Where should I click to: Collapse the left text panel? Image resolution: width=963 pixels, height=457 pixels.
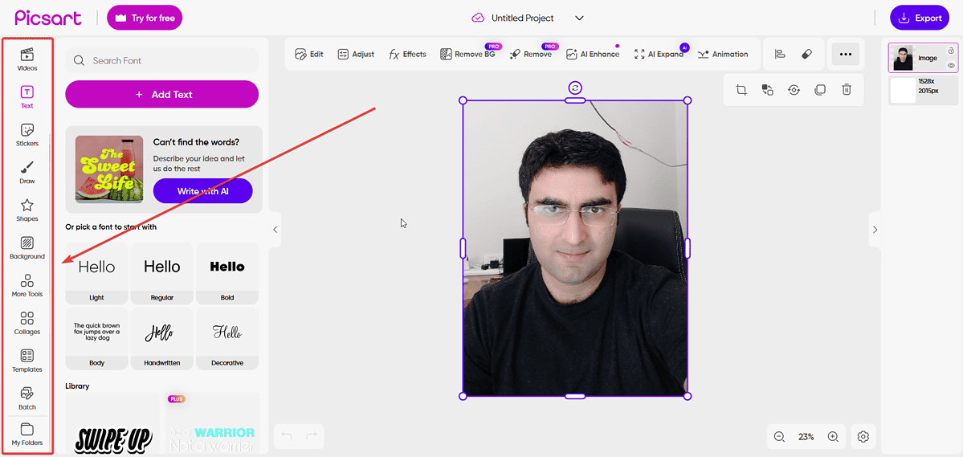point(275,230)
